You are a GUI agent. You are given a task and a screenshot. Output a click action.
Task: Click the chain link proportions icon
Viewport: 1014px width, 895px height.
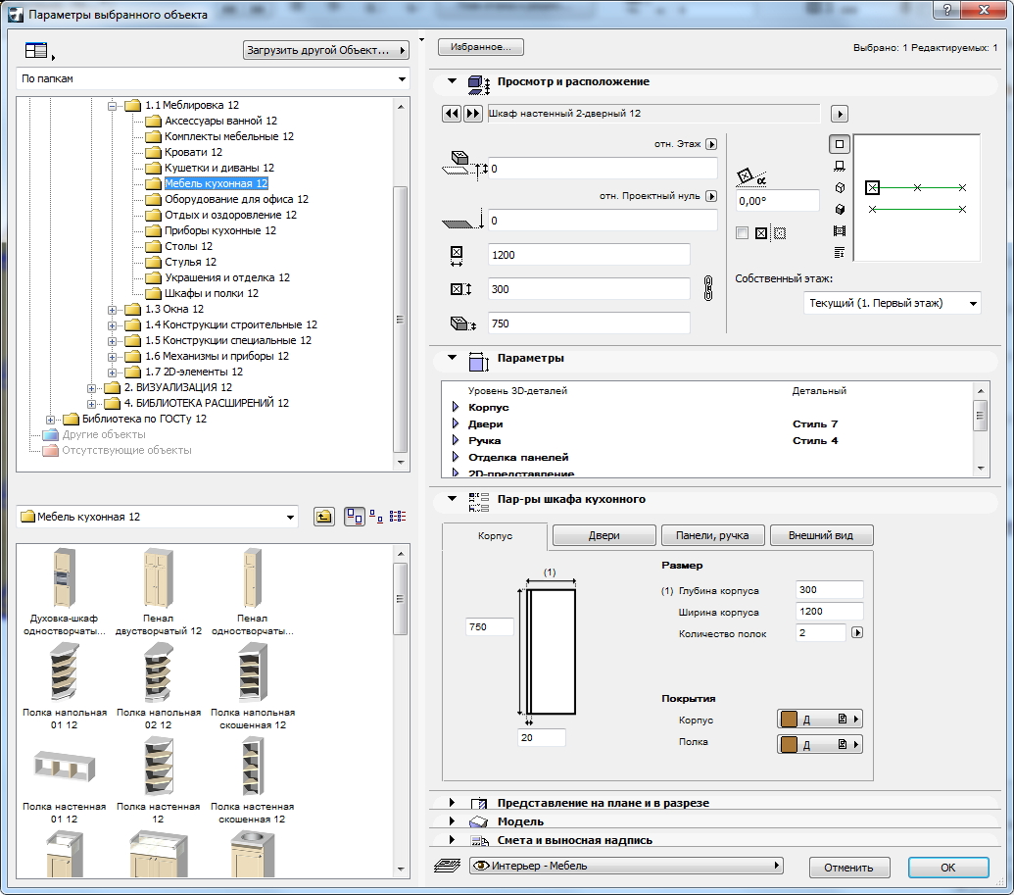pos(710,288)
